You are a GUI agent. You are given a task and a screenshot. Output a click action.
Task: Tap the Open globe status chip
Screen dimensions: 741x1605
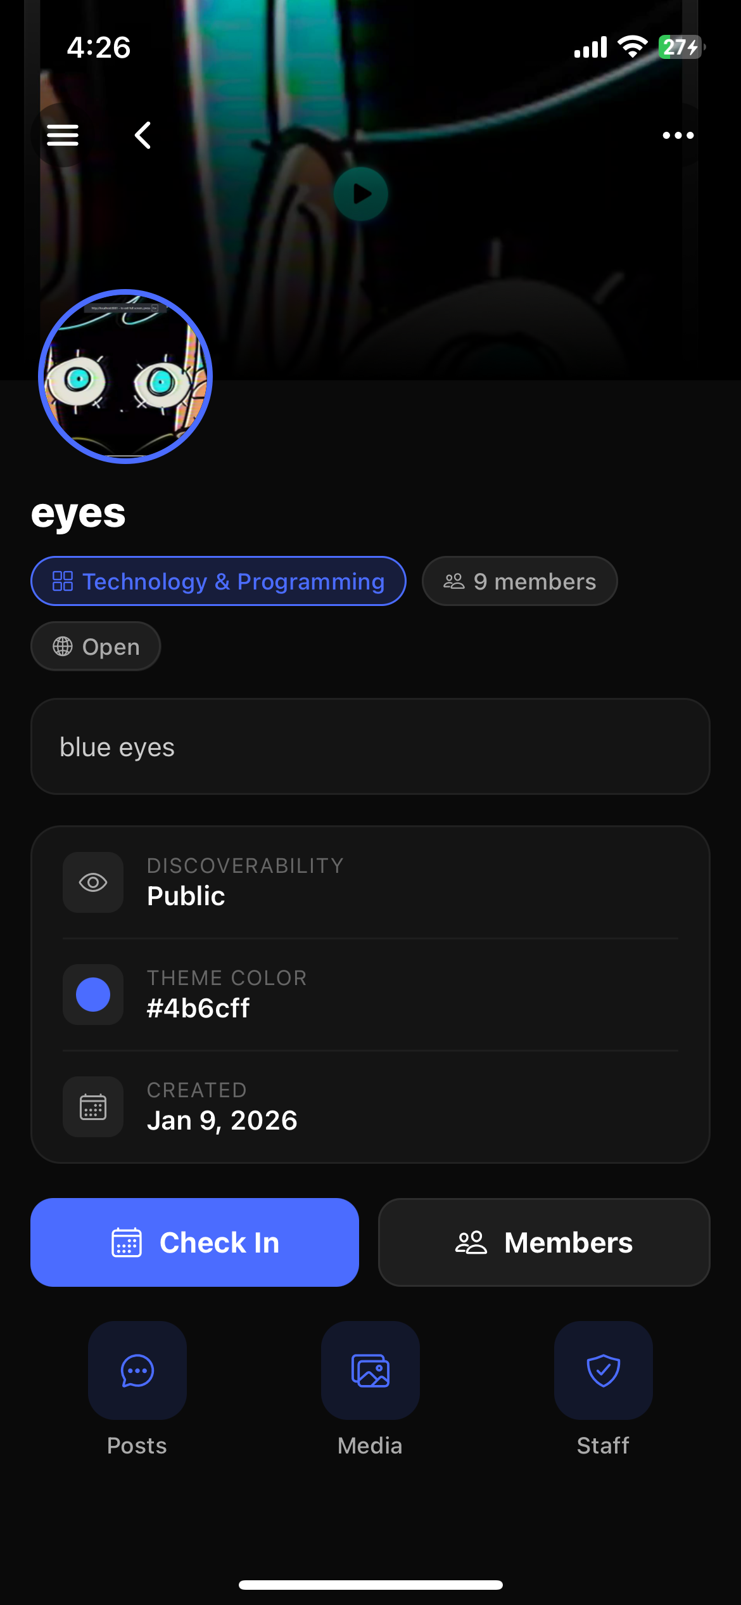pyautogui.click(x=96, y=647)
